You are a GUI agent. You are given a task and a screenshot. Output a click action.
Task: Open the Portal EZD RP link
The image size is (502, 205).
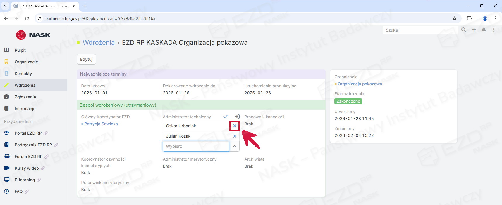click(28, 133)
